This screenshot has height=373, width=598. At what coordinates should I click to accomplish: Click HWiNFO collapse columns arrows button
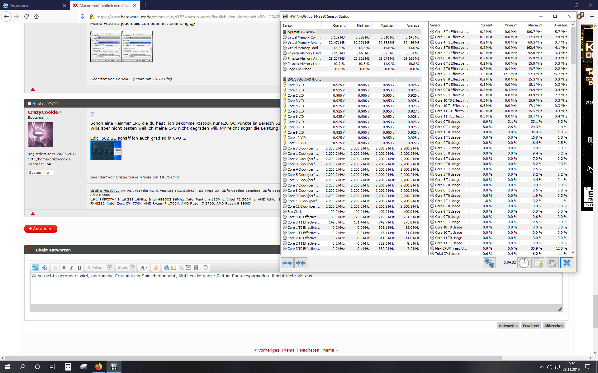coord(301,263)
